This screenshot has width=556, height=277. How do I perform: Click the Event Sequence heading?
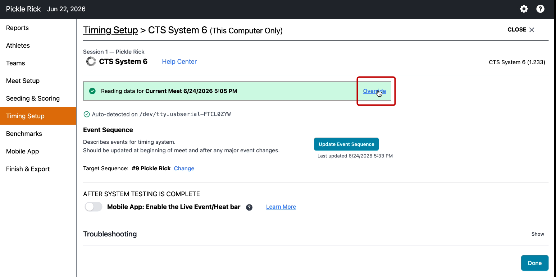click(x=108, y=130)
